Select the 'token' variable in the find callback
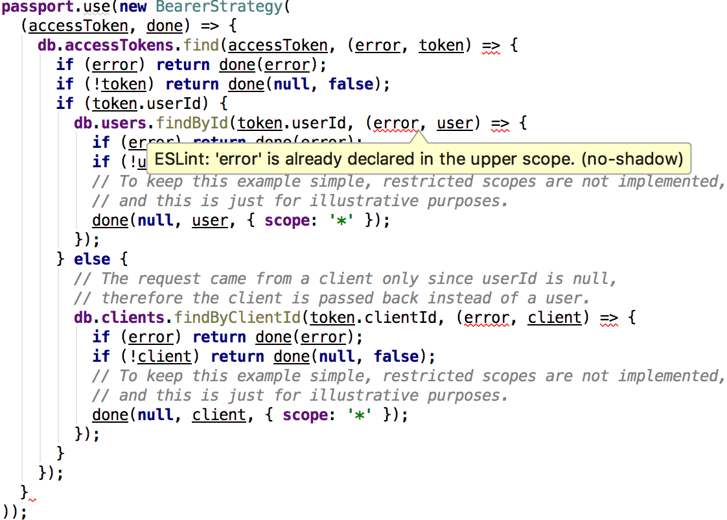The image size is (727, 520). (x=441, y=45)
